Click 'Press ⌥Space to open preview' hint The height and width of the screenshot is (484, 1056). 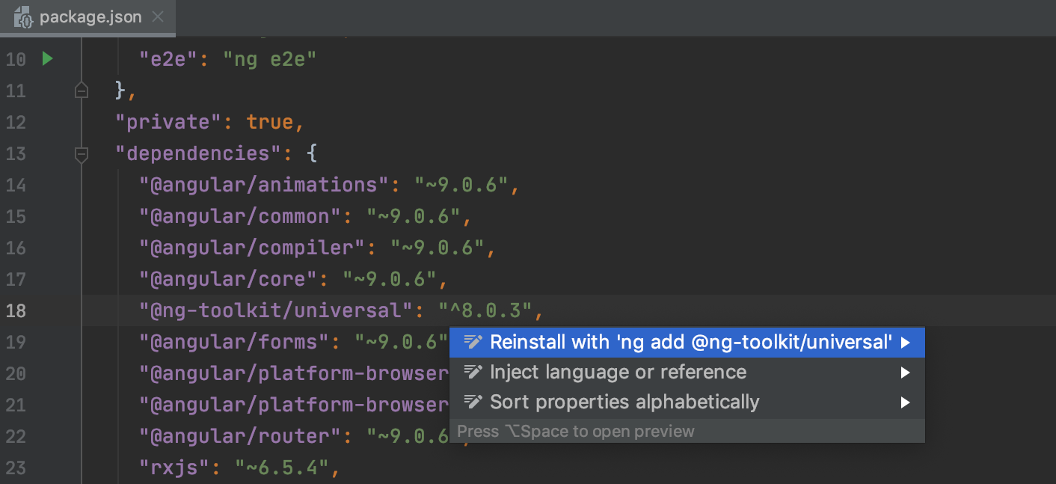tap(576, 431)
